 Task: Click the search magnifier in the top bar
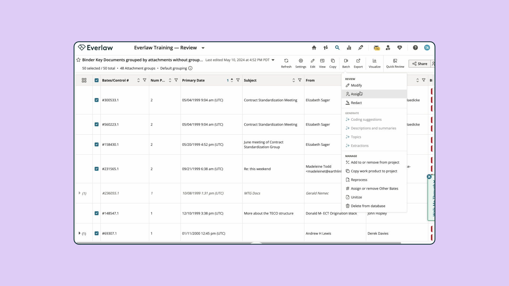pos(337,48)
